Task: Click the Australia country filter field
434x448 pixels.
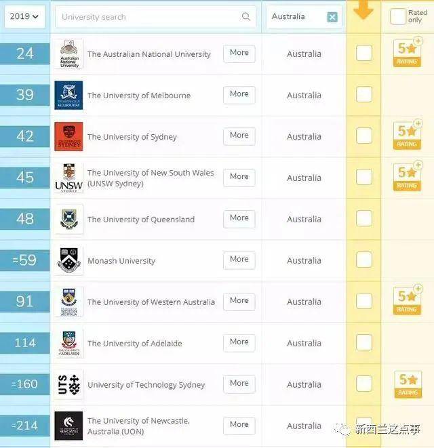Action: pyautogui.click(x=304, y=17)
